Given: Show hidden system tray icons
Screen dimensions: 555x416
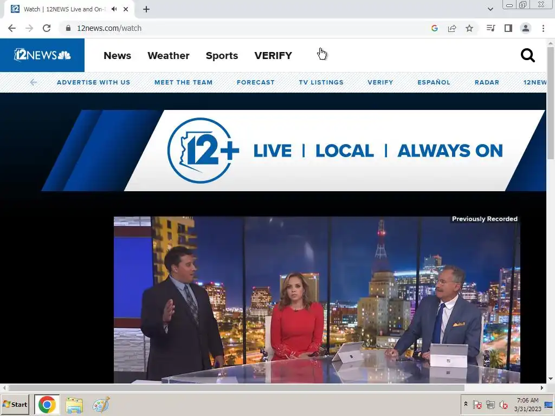Looking at the screenshot, I should [x=466, y=404].
